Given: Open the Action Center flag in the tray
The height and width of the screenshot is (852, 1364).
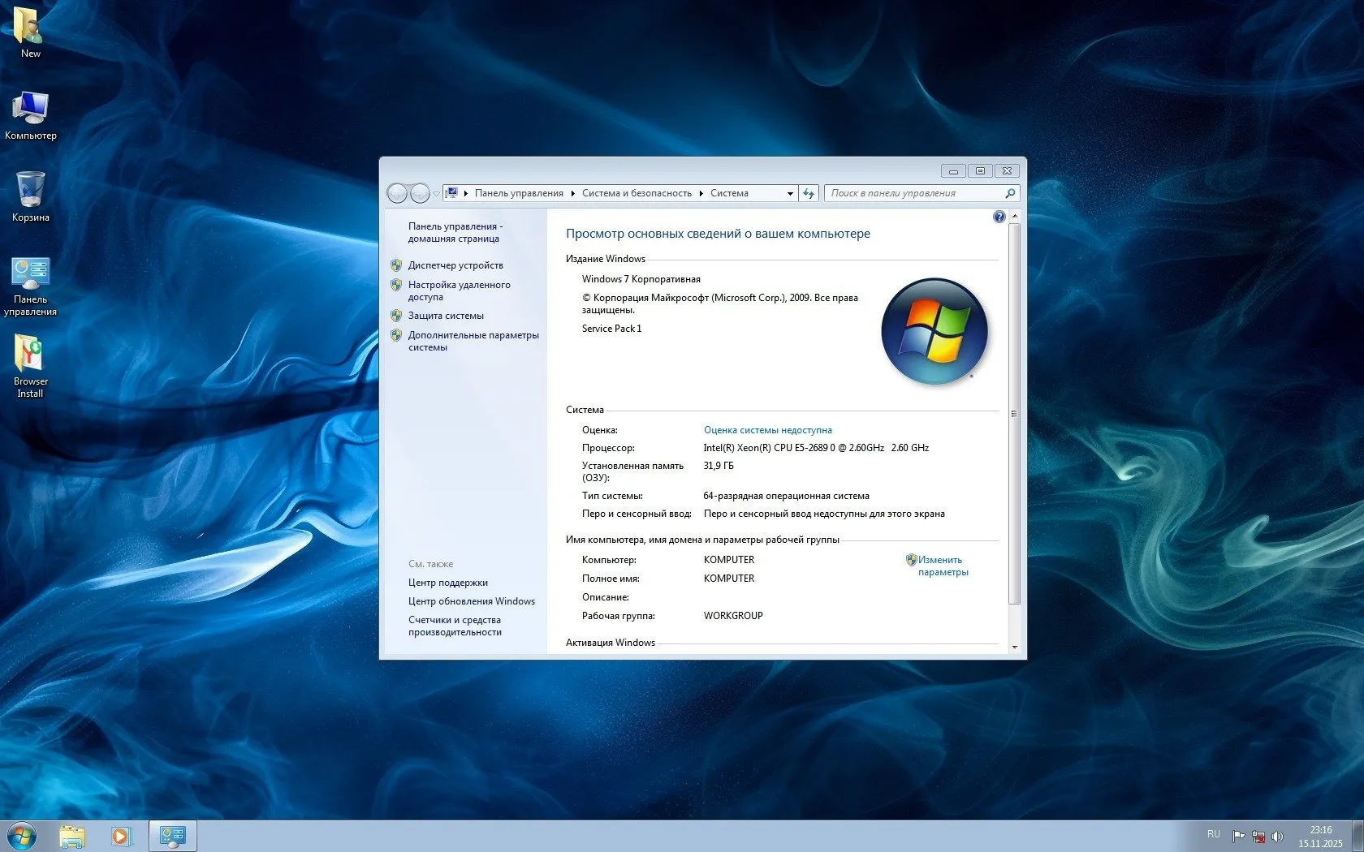Looking at the screenshot, I should pos(1240,835).
